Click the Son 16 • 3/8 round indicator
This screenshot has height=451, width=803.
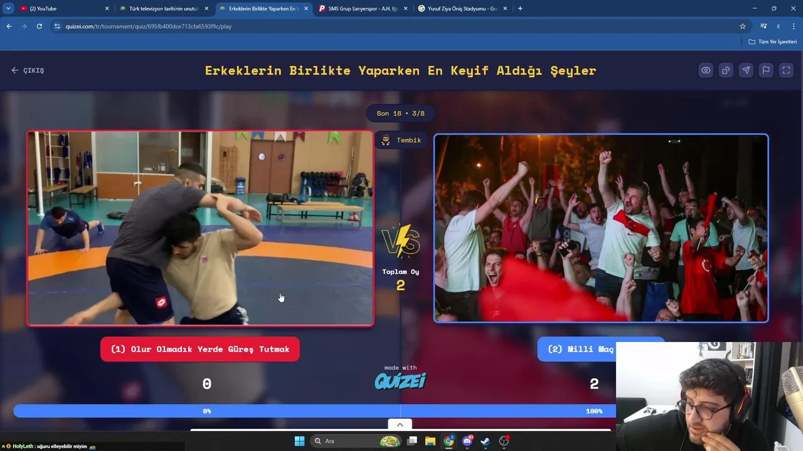pyautogui.click(x=400, y=113)
